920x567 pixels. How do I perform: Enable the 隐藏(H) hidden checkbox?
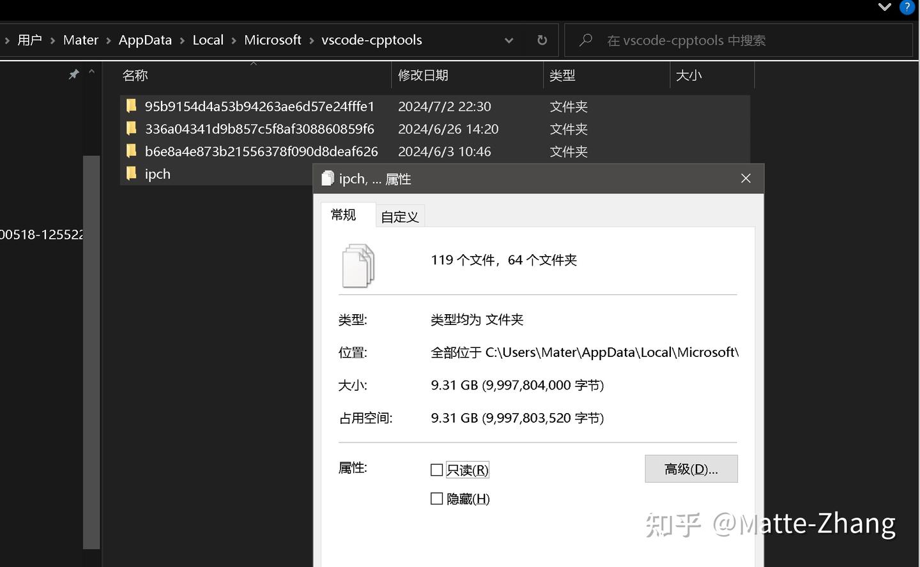tap(437, 499)
